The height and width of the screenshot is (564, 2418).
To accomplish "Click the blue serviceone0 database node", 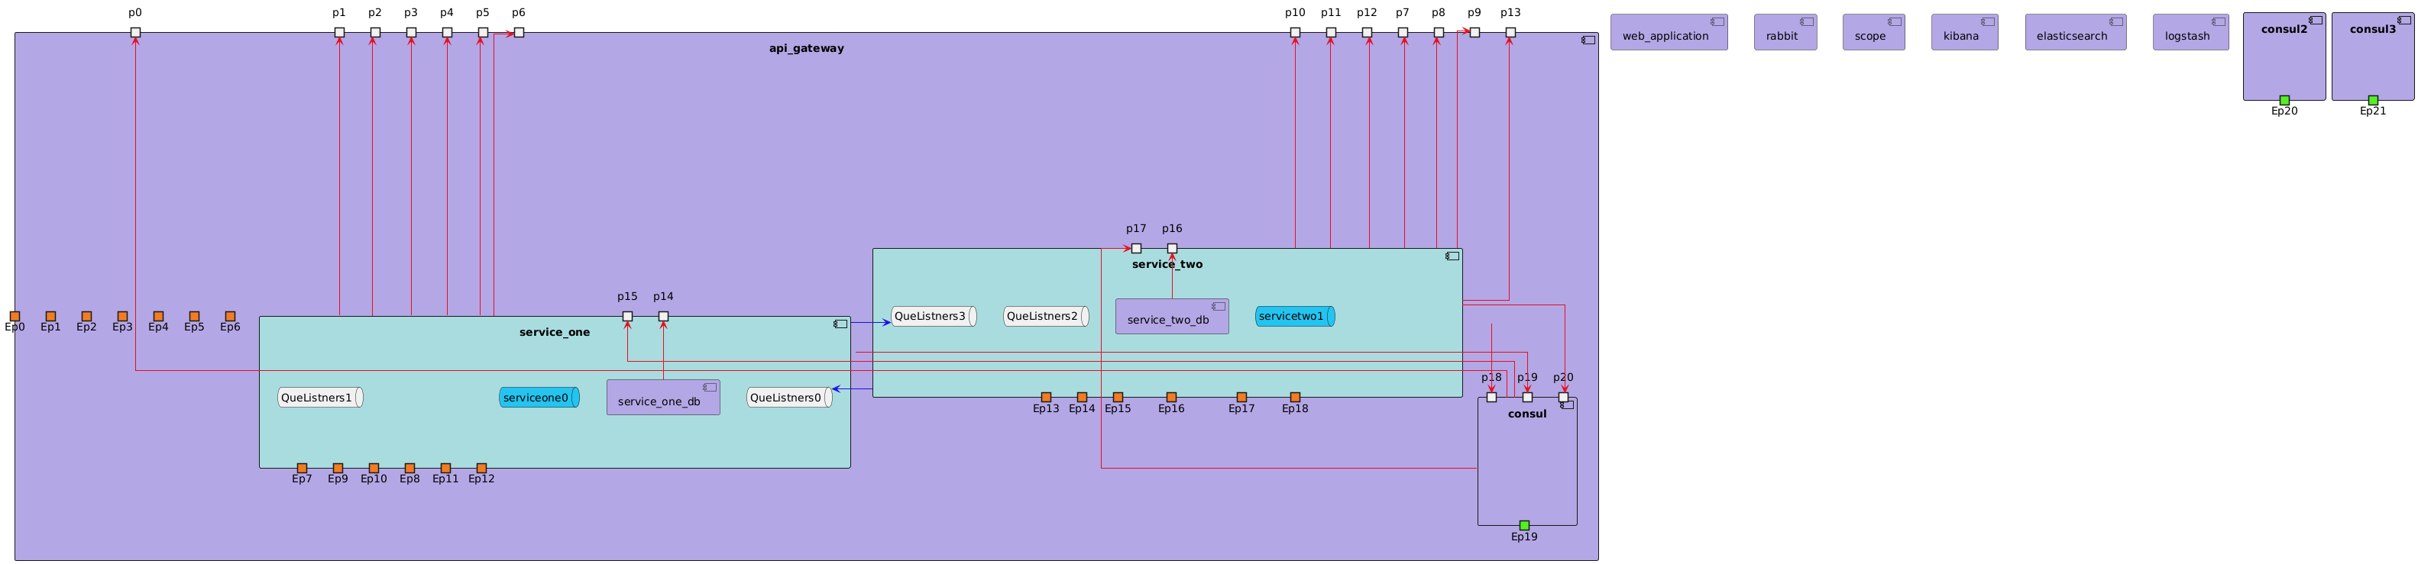I will point(539,398).
